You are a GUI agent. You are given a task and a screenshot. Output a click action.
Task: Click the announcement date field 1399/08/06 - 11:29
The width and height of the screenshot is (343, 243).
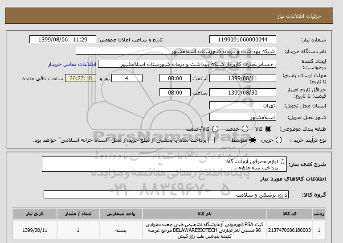click(x=63, y=39)
